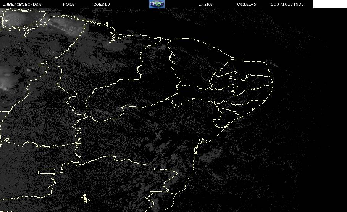Click the NOAA label in the header
The height and width of the screenshot is (212, 347).
[x=68, y=5]
